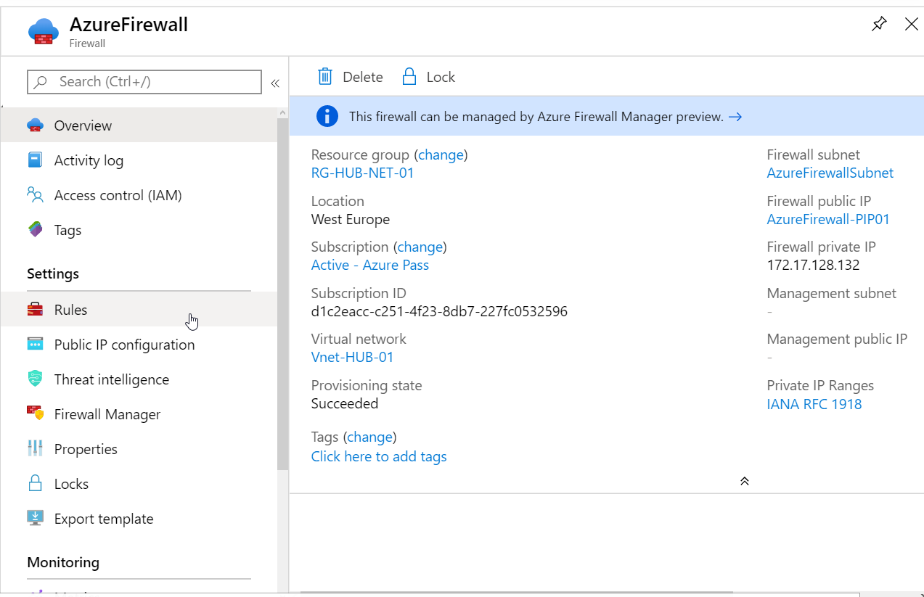924x597 pixels.
Task: Click the Overview cloud icon
Action: pos(36,125)
